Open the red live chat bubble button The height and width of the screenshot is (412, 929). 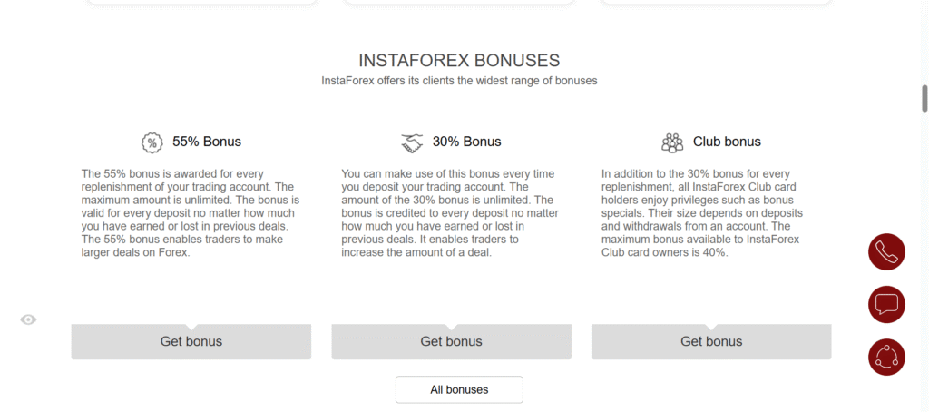(886, 304)
